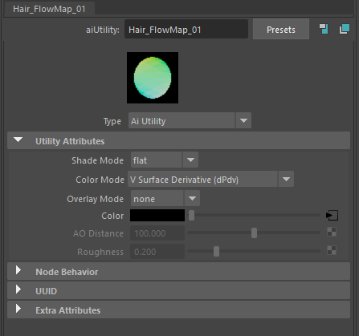
Task: Click the AO Distance checker map icon
Action: (332, 232)
